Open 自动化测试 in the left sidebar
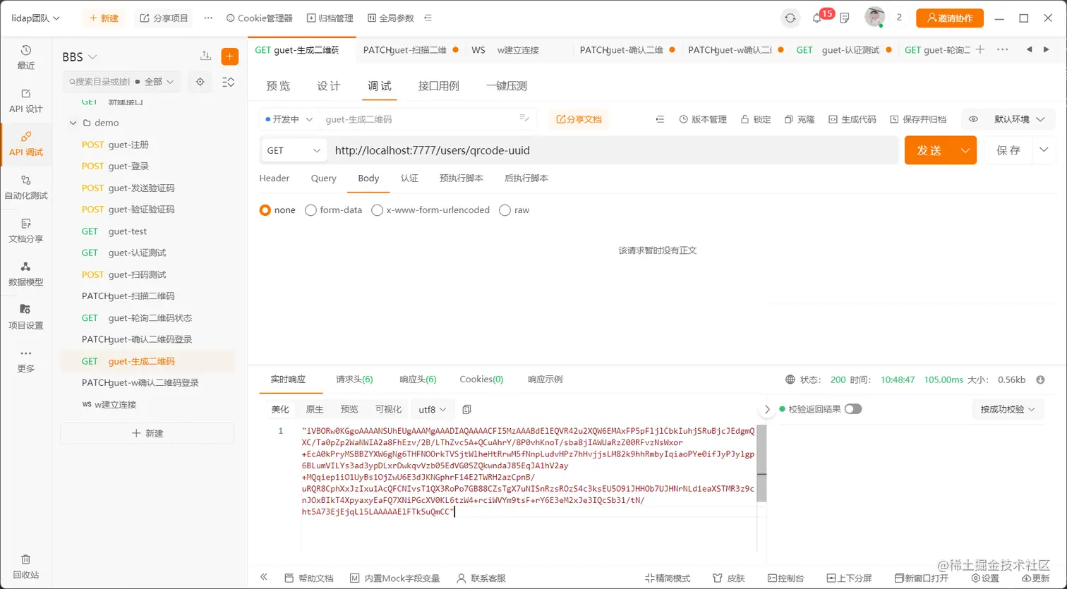The image size is (1067, 589). [x=26, y=188]
